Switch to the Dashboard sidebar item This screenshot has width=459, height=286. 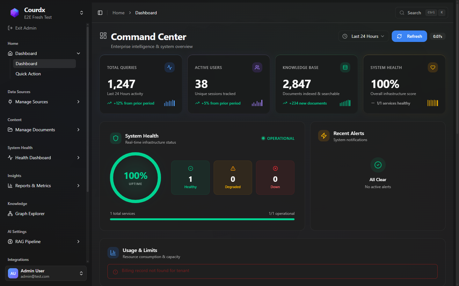[26, 64]
